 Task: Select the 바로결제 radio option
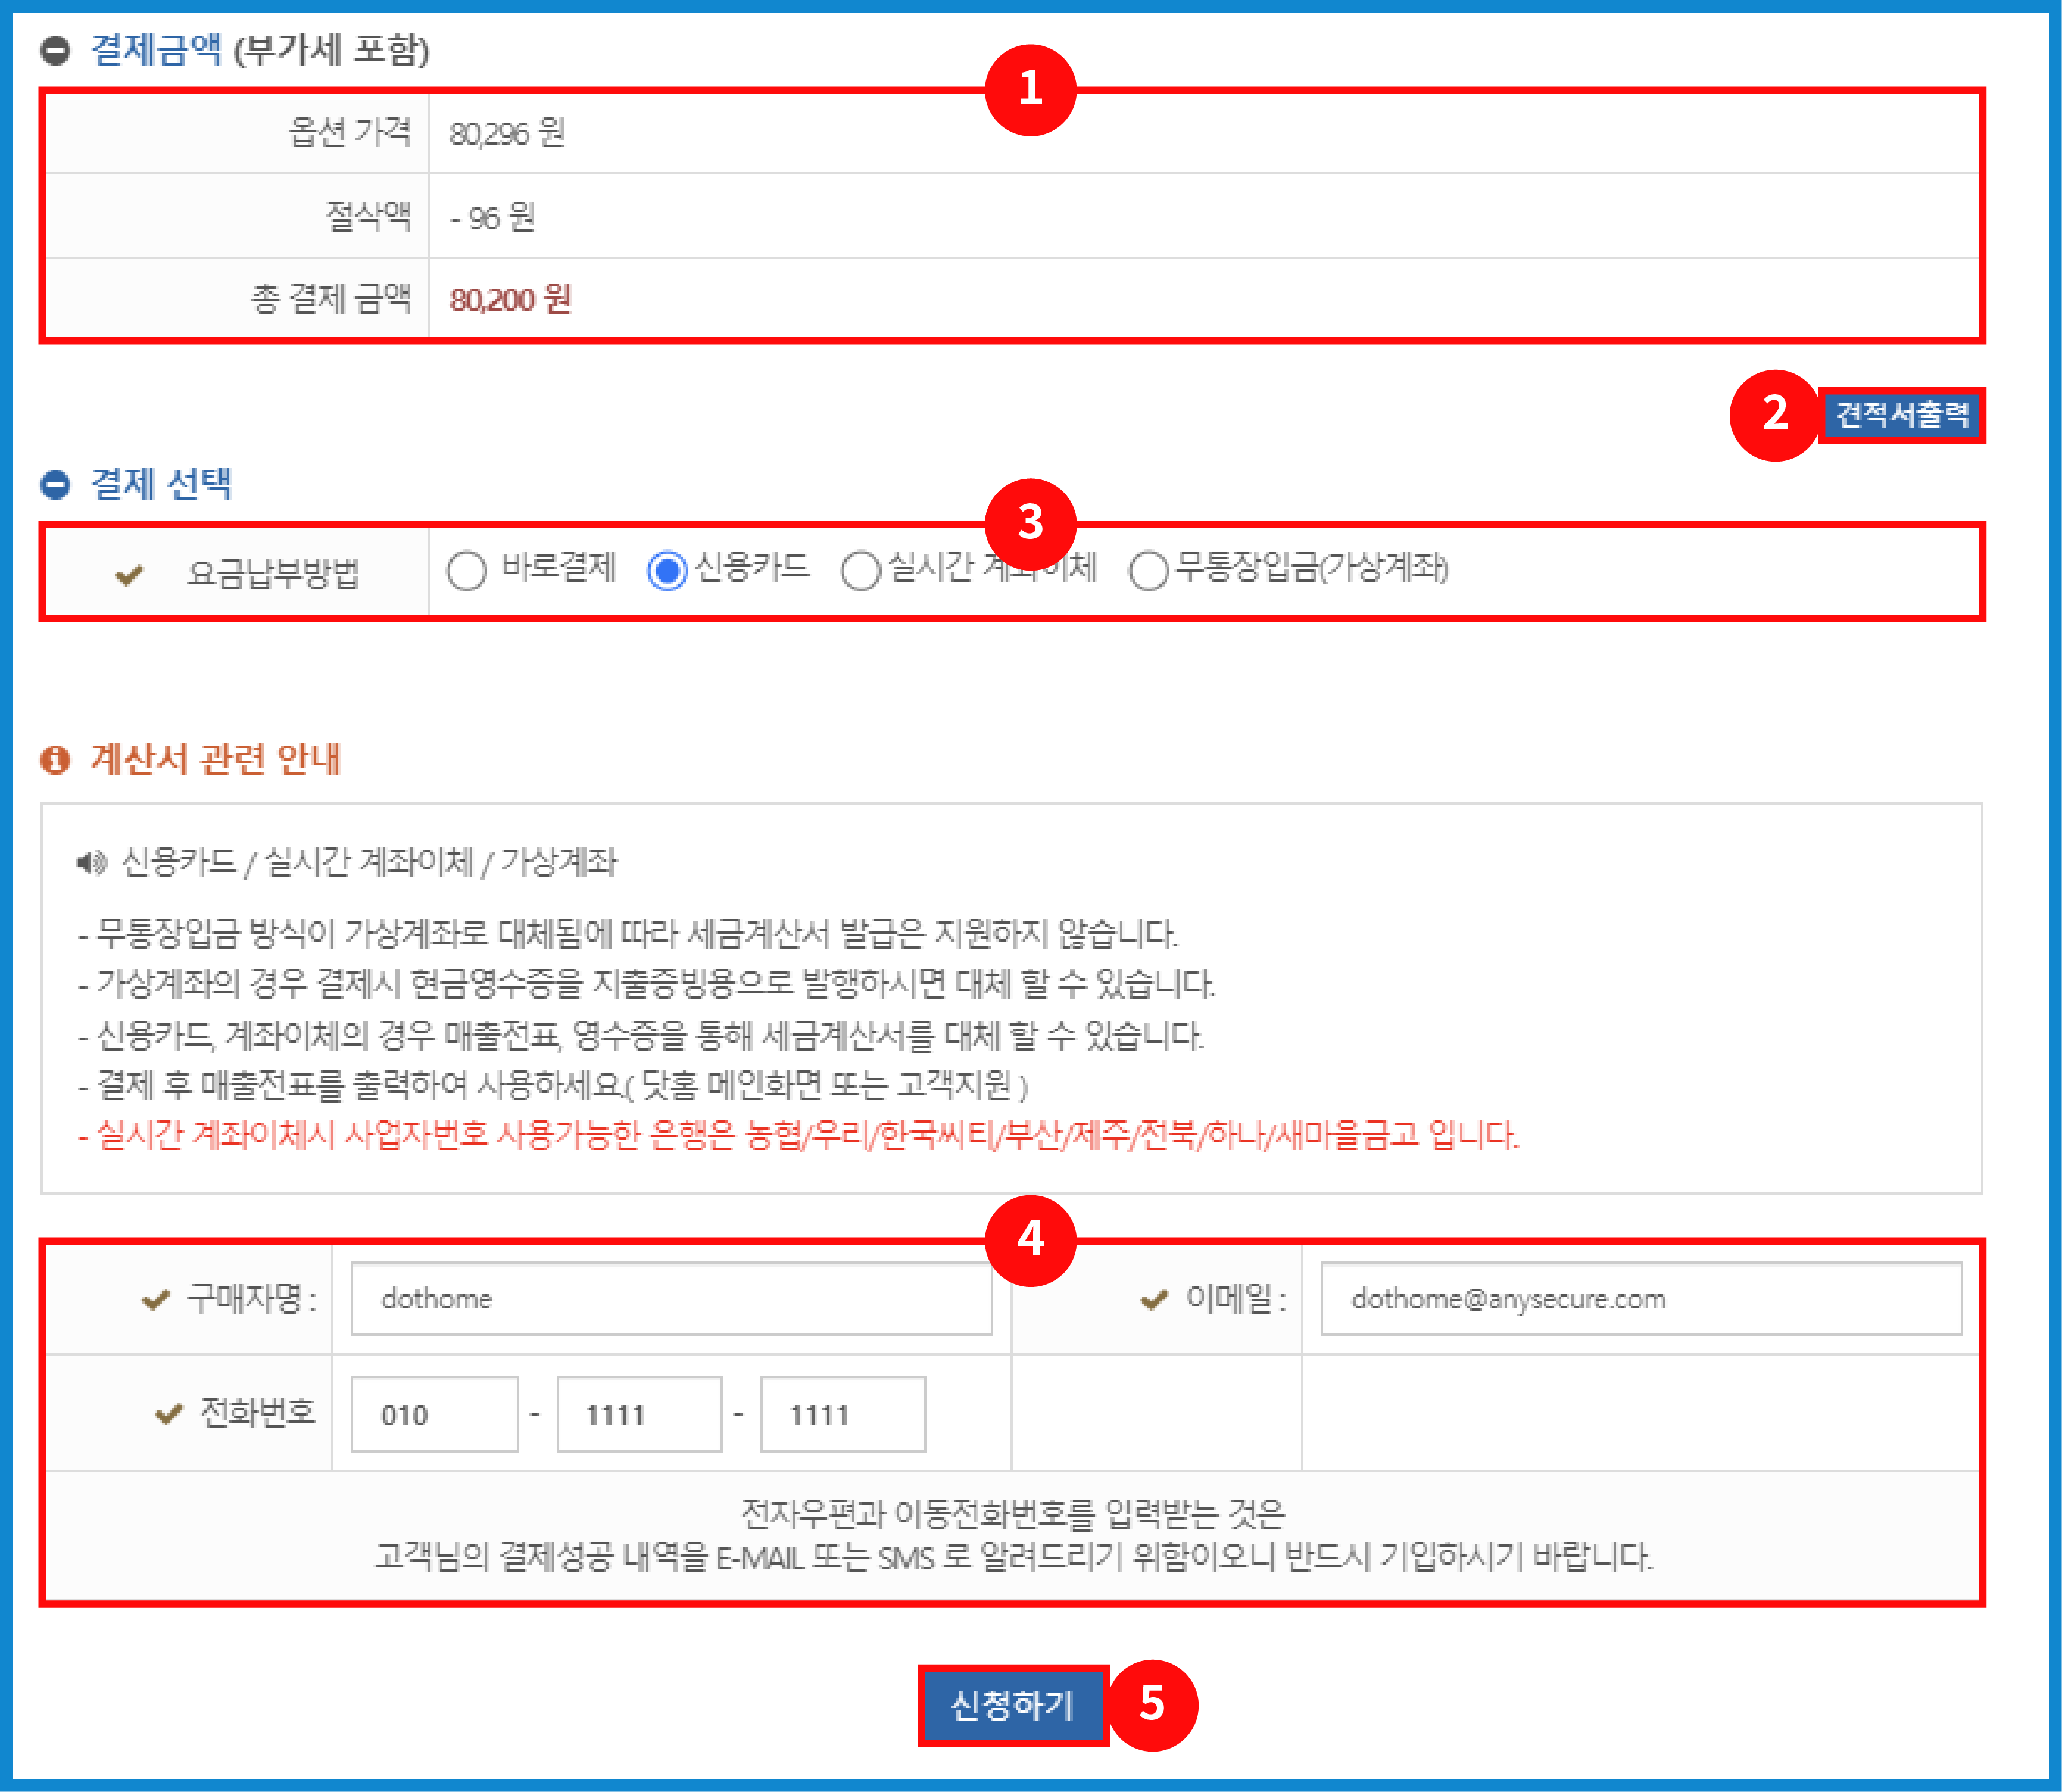pos(467,571)
